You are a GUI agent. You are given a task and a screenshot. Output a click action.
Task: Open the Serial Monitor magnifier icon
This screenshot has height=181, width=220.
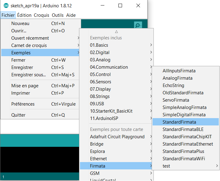pos(138,25)
